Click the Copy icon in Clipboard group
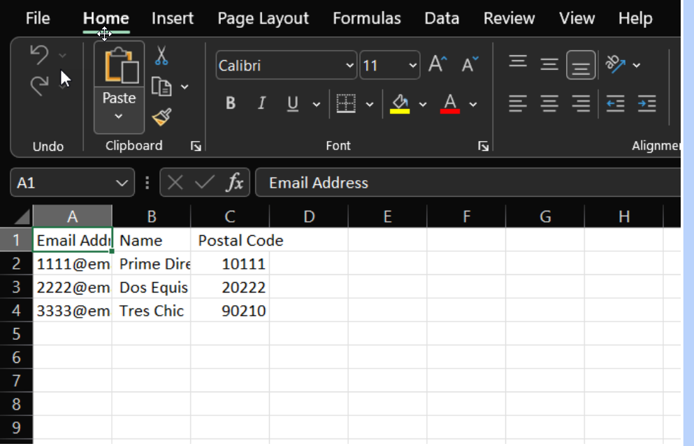This screenshot has height=446, width=694. [161, 87]
